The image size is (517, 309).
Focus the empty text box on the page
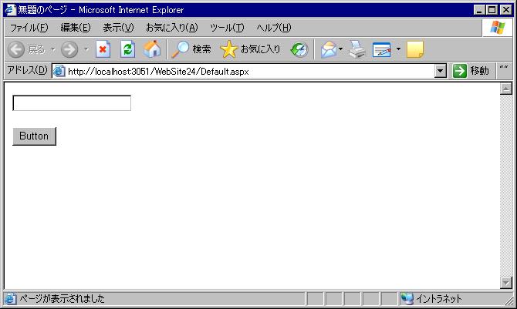(x=72, y=102)
